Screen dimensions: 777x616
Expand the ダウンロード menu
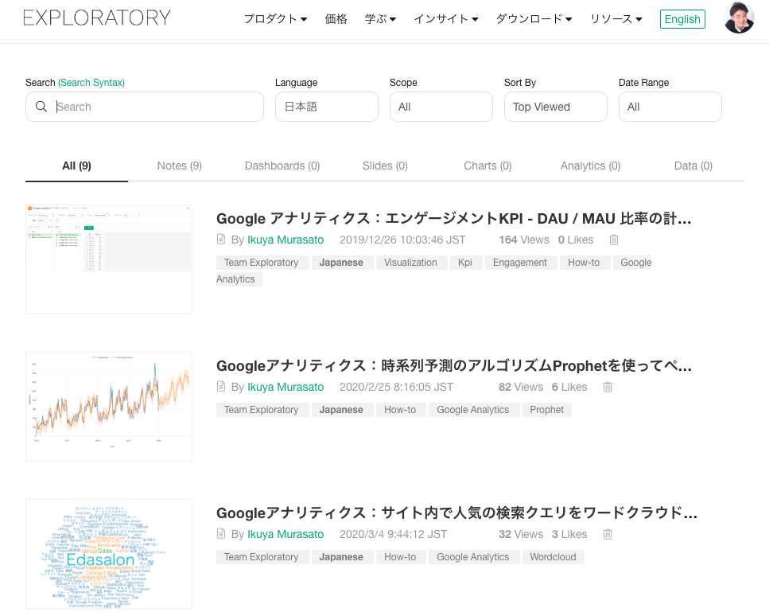534,19
